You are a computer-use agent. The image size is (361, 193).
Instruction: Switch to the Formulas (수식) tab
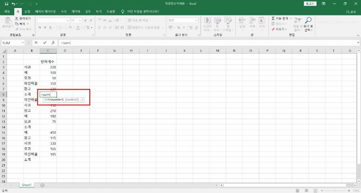64,12
